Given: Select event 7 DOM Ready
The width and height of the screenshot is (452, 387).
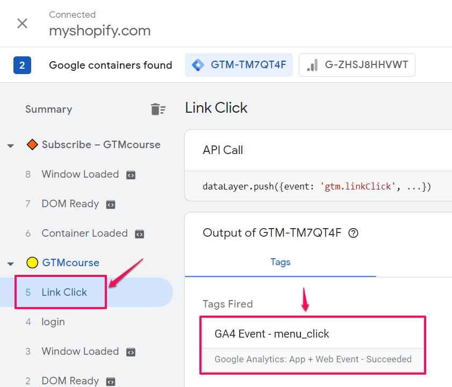Looking at the screenshot, I should point(70,203).
